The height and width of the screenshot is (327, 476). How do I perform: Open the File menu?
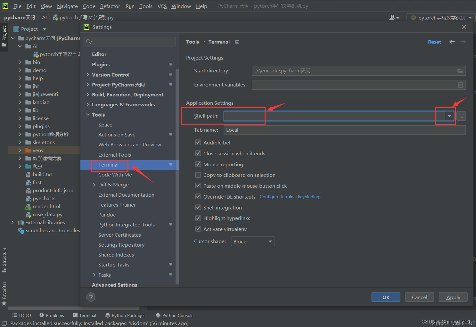click(17, 6)
